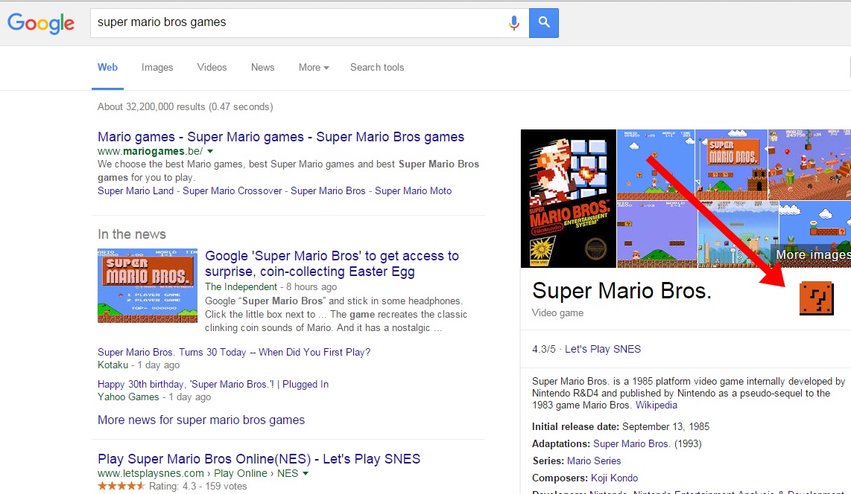Open the Super Mario Bros title screen image
The image size is (851, 494).
coord(731,164)
